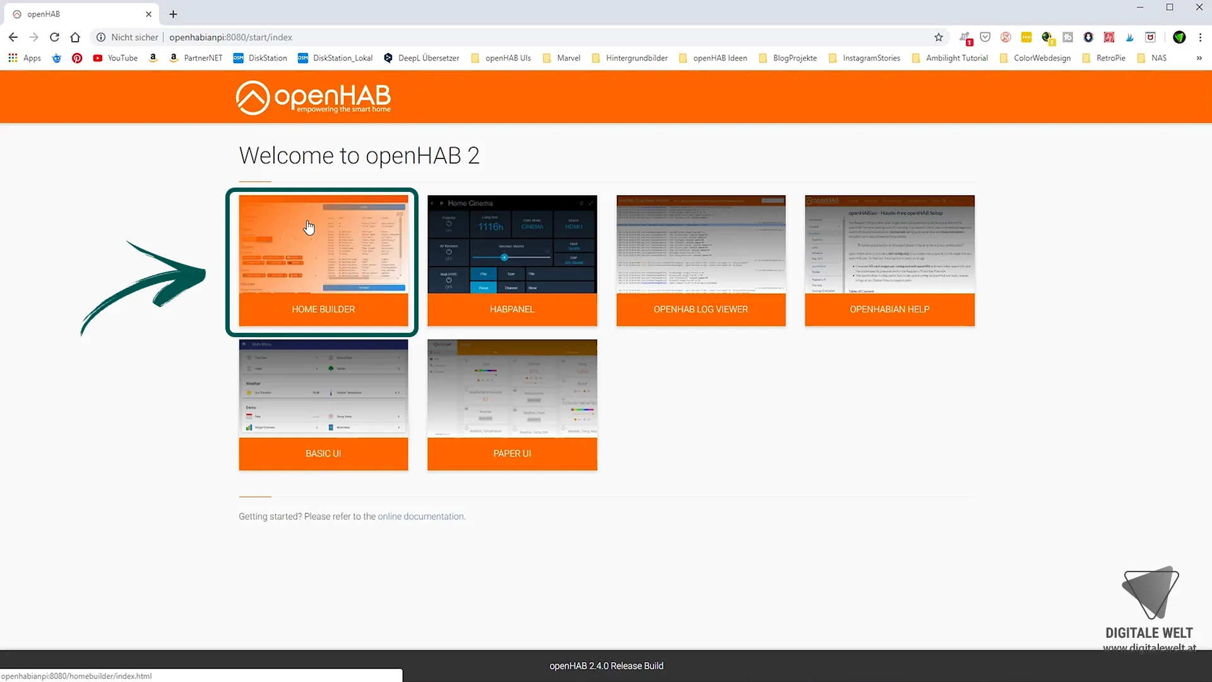The width and height of the screenshot is (1212, 682).
Task: Click the yellow extension icon
Action: click(1026, 37)
